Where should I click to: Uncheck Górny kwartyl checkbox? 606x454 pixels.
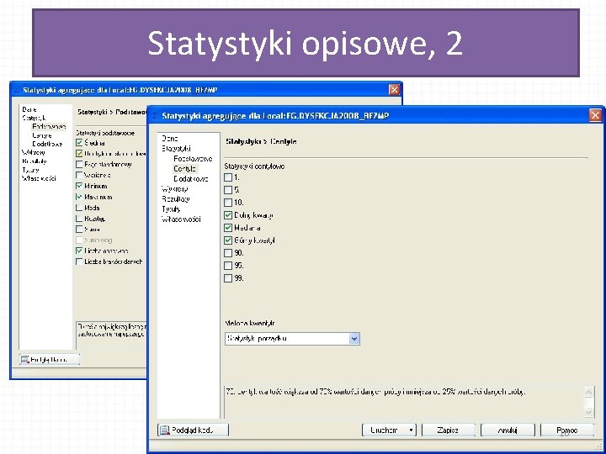tap(228, 240)
